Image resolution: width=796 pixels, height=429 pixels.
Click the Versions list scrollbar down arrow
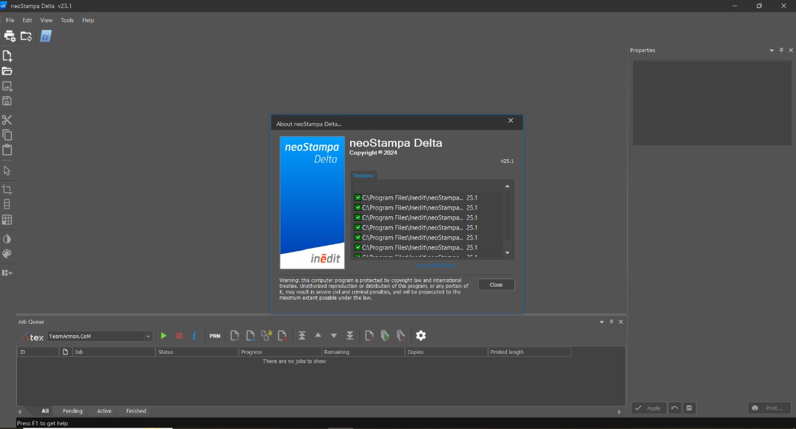[507, 252]
